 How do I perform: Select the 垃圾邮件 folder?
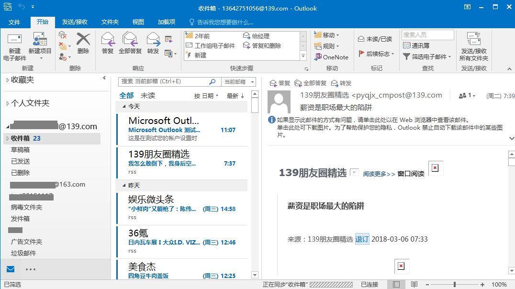(23, 253)
